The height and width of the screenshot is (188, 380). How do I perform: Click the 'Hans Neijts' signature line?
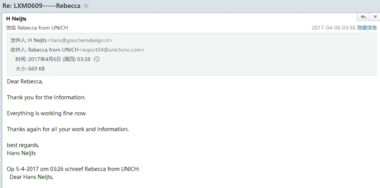21,153
